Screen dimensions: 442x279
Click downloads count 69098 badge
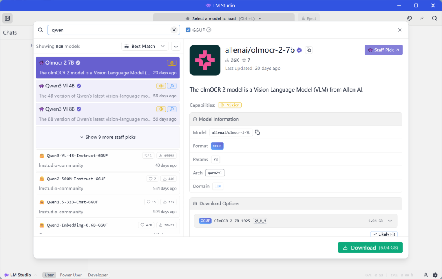point(167,156)
